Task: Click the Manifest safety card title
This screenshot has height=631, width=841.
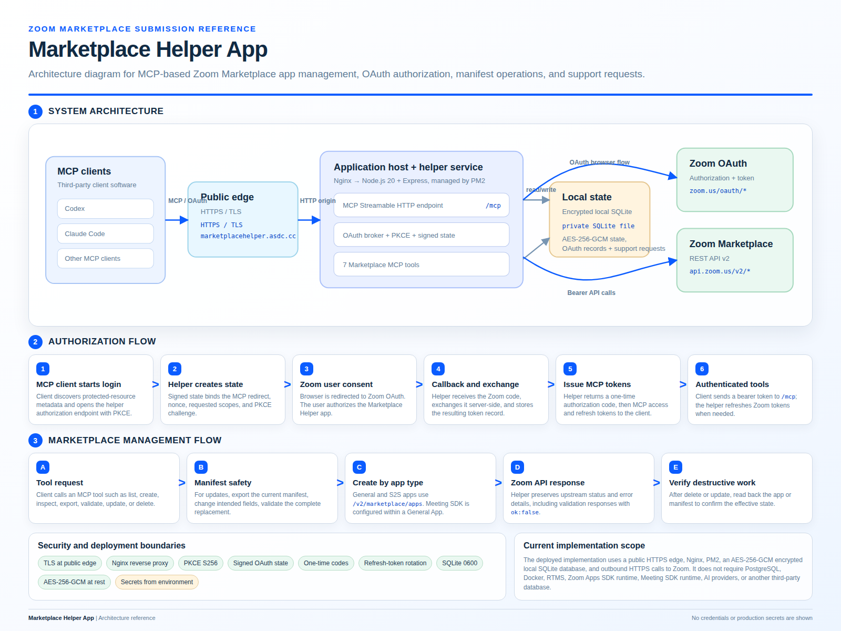Action: tap(223, 483)
